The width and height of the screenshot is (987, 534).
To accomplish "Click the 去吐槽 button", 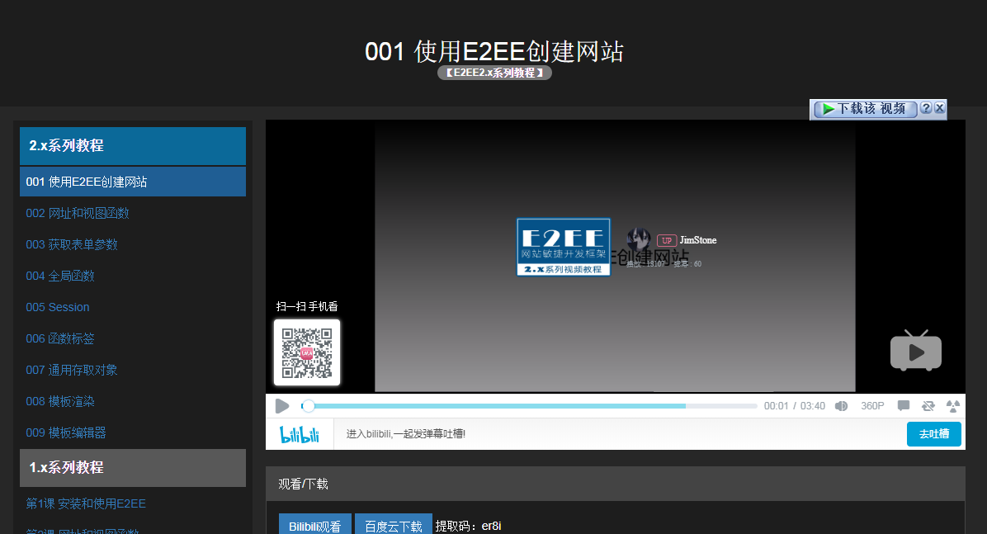I will (x=933, y=434).
